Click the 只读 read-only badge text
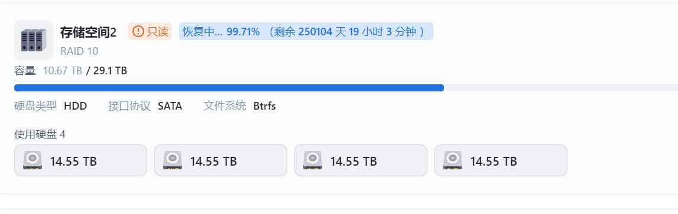 click(158, 31)
